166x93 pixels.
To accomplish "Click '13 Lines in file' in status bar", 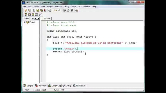I will coord(59,90).
